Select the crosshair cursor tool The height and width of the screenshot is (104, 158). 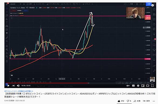pos(7,8)
